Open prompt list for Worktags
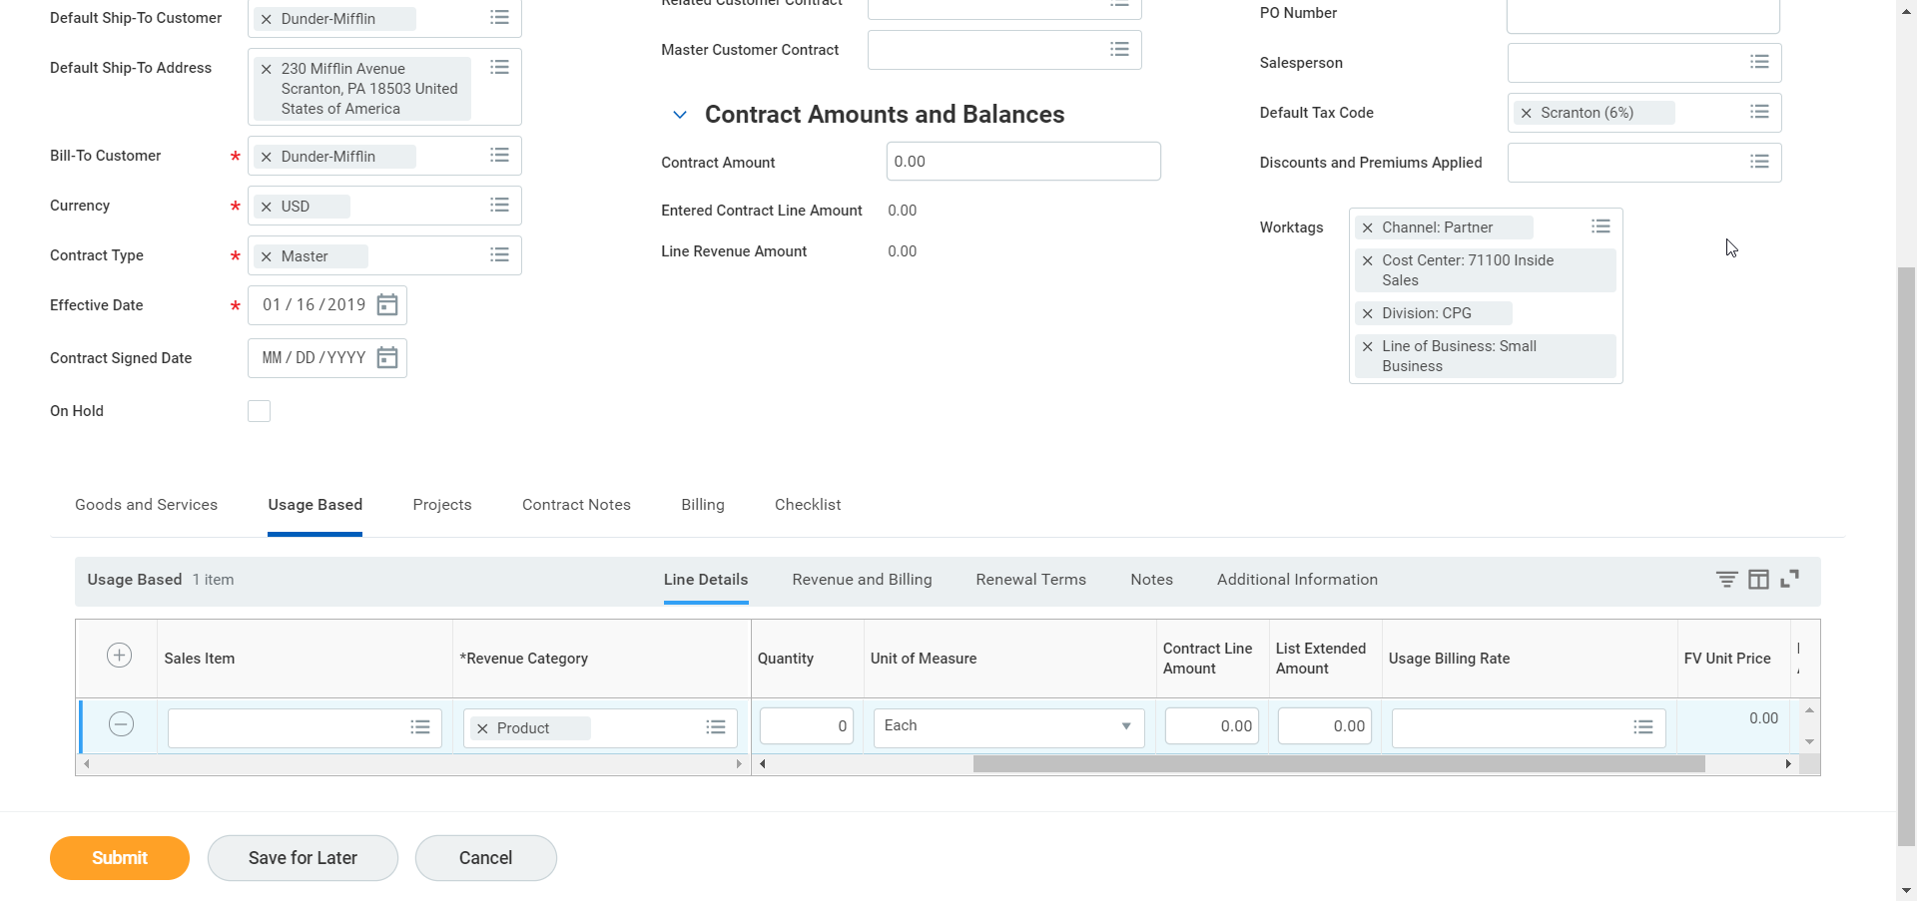Viewport: 1917px width, 901px height. click(1600, 226)
